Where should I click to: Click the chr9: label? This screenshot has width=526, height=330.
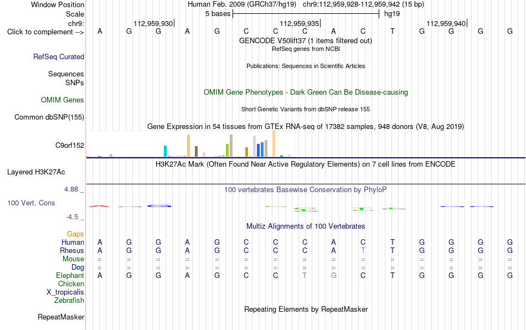click(x=76, y=23)
